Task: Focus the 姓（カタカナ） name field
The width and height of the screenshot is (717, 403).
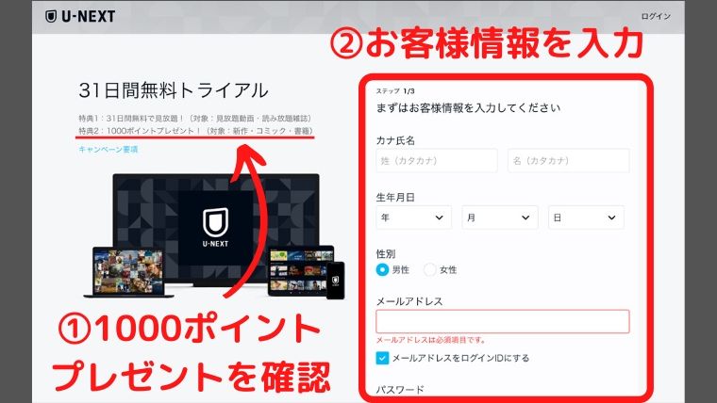Action: [x=437, y=161]
